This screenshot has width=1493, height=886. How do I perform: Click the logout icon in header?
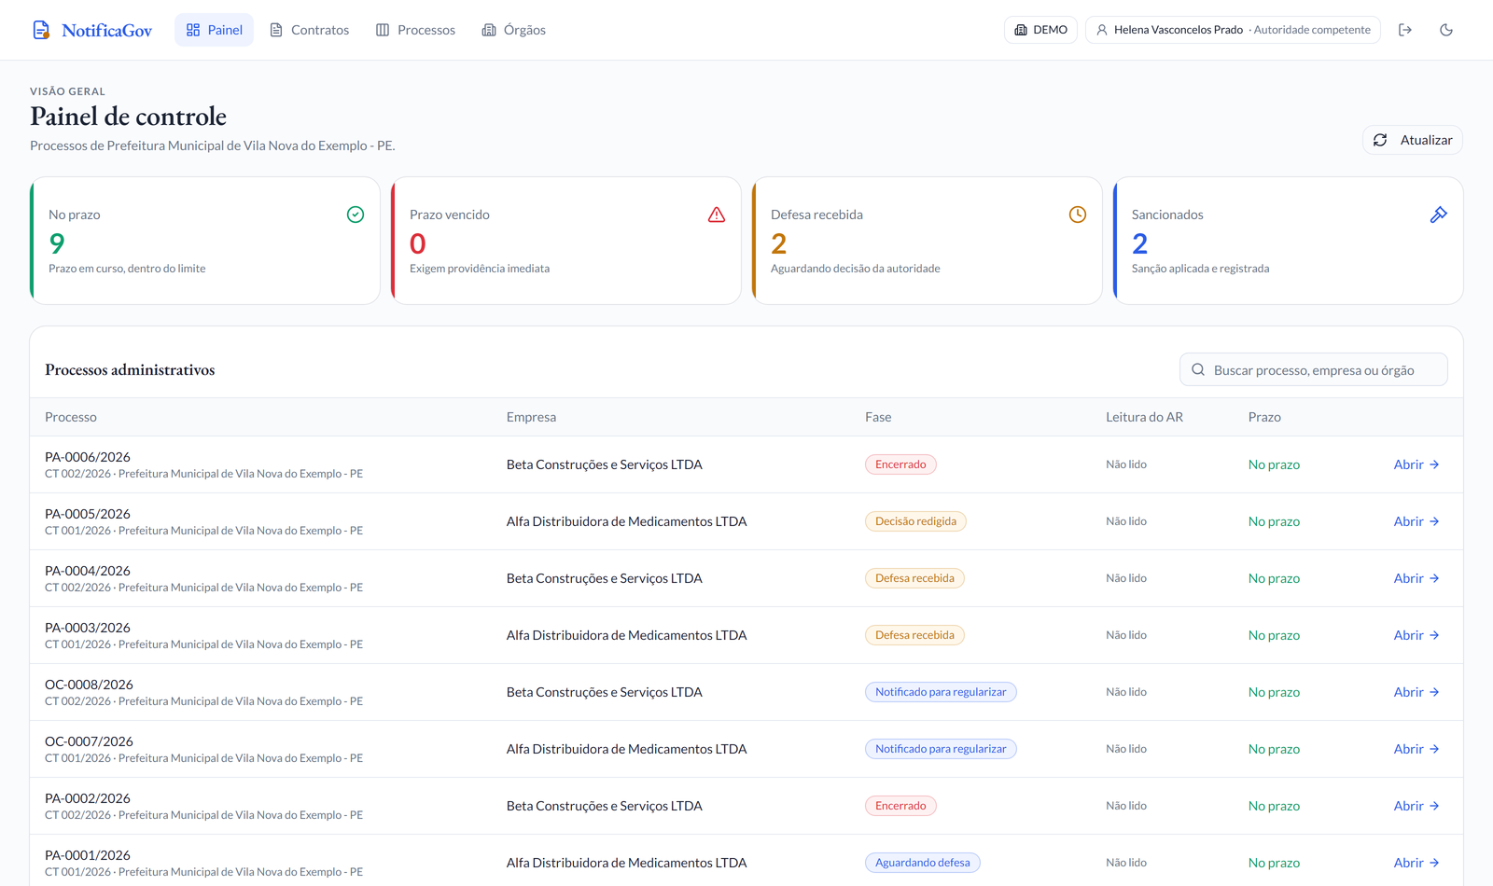point(1405,30)
